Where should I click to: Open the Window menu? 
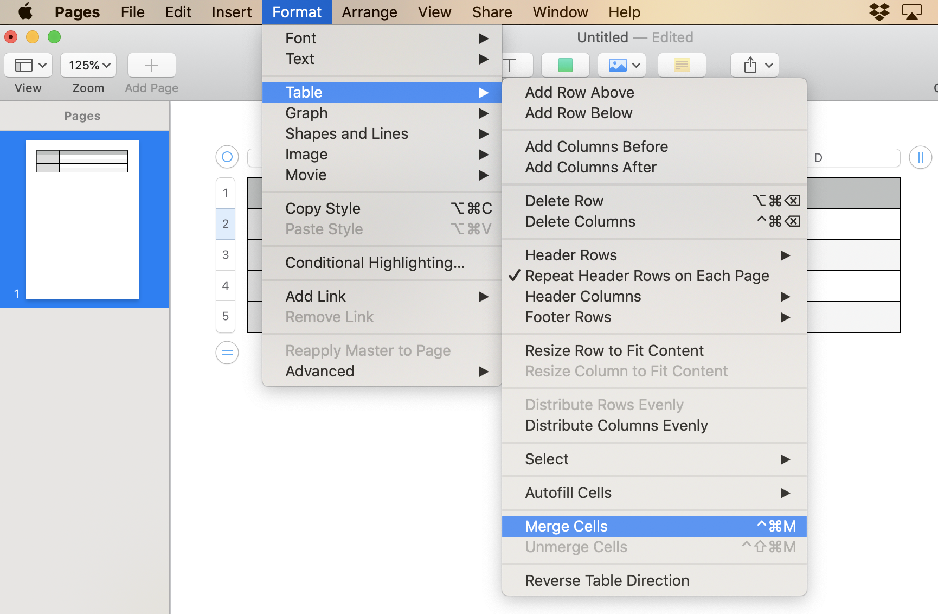560,12
